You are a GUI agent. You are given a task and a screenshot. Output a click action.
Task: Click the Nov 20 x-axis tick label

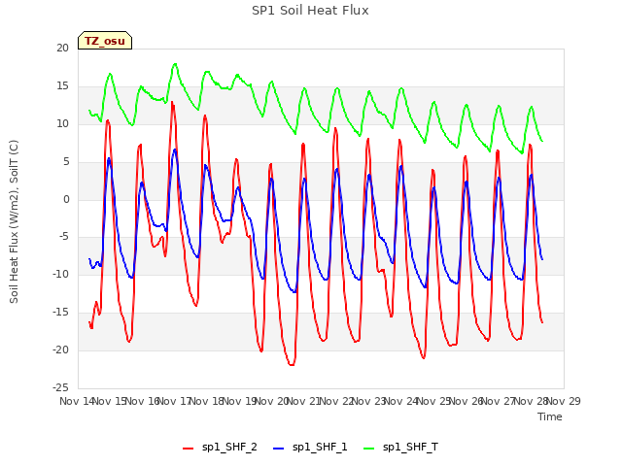point(271,401)
